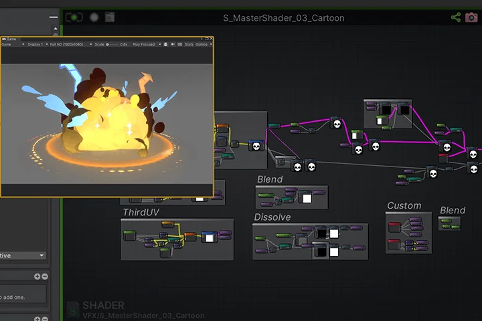Click the shader live update icon in the top toolbar
The image size is (482, 321).
pyautogui.click(x=74, y=17)
